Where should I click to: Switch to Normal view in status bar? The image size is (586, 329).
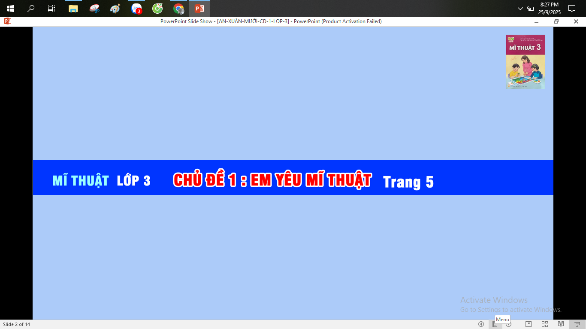pyautogui.click(x=529, y=324)
